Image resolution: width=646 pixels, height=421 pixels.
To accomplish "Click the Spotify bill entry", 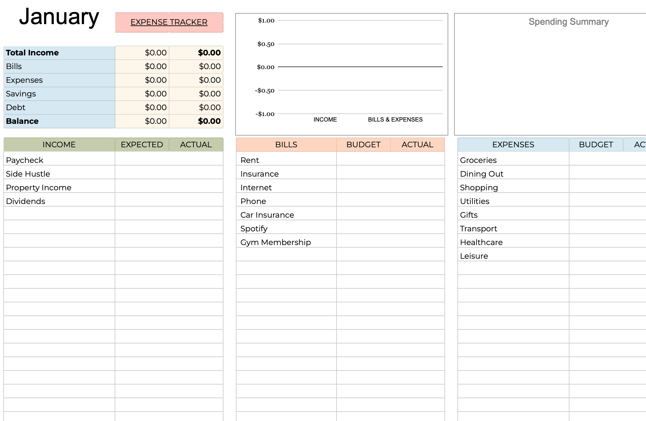I will point(254,228).
